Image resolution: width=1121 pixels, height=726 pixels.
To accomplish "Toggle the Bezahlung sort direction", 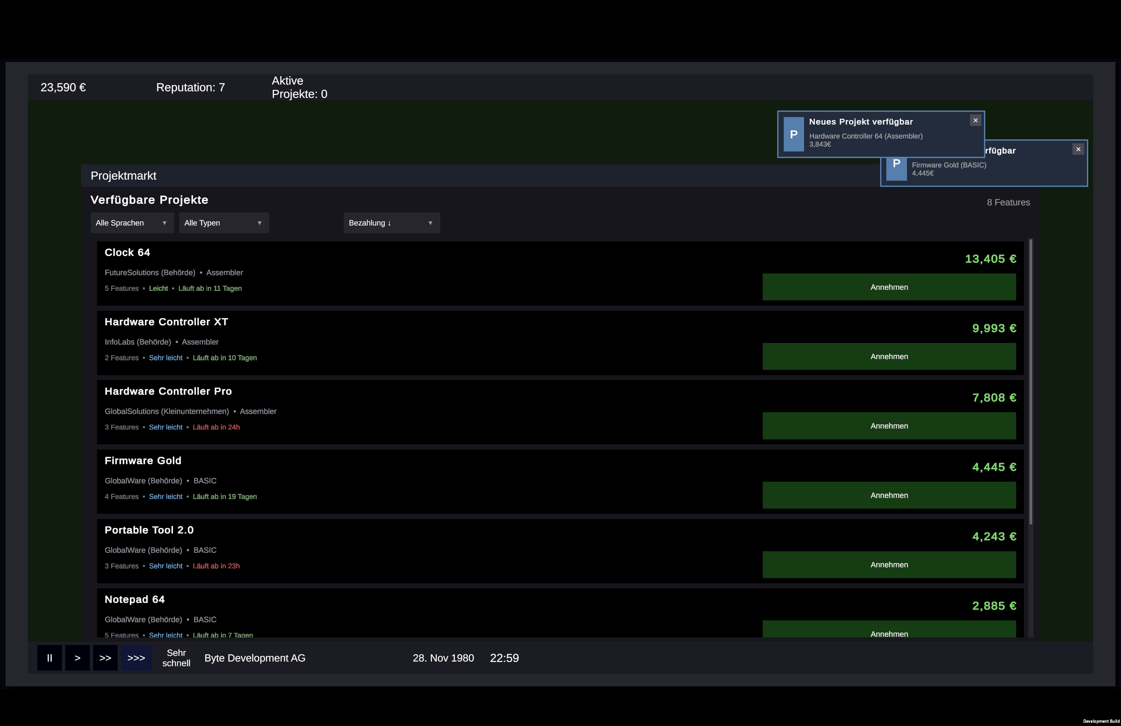I will [389, 222].
